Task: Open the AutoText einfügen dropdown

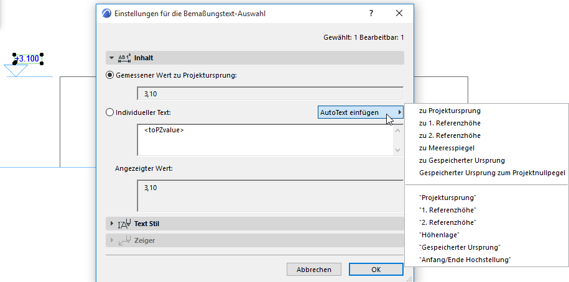Action: (360, 112)
